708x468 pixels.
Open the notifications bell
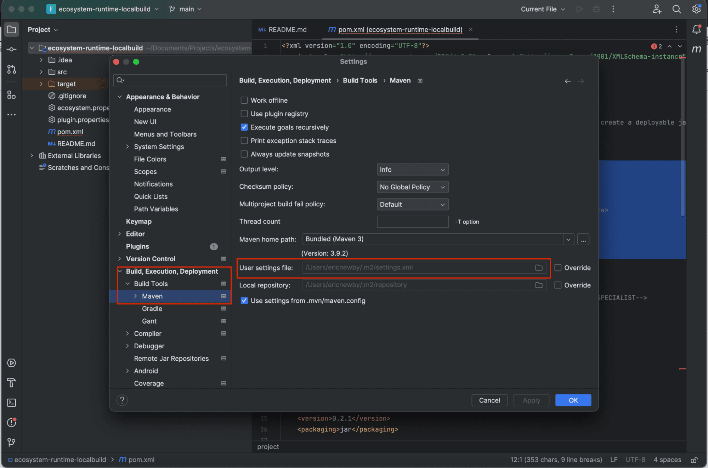point(696,30)
